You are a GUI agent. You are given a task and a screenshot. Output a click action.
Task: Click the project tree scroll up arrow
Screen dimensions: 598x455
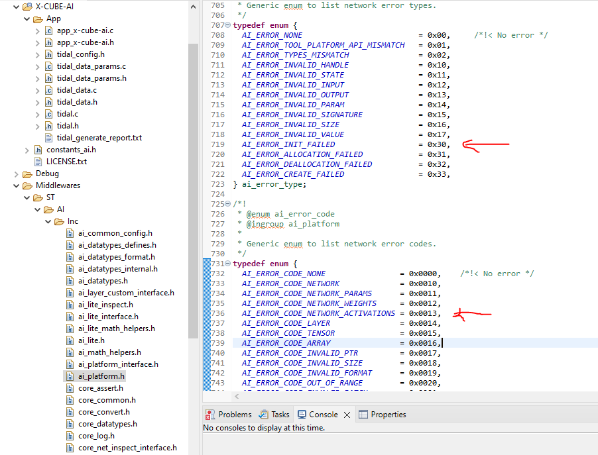pyautogui.click(x=193, y=7)
